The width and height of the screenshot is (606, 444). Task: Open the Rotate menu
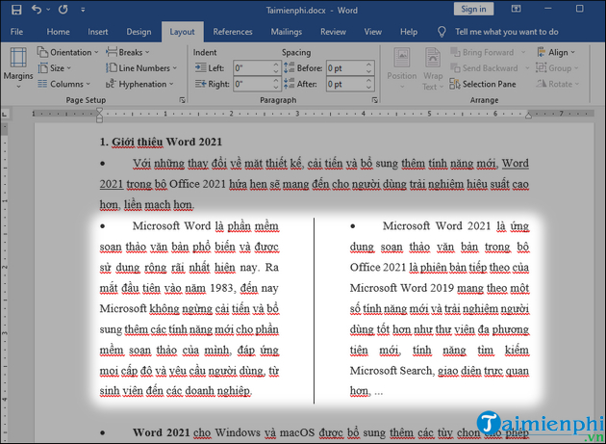point(557,84)
